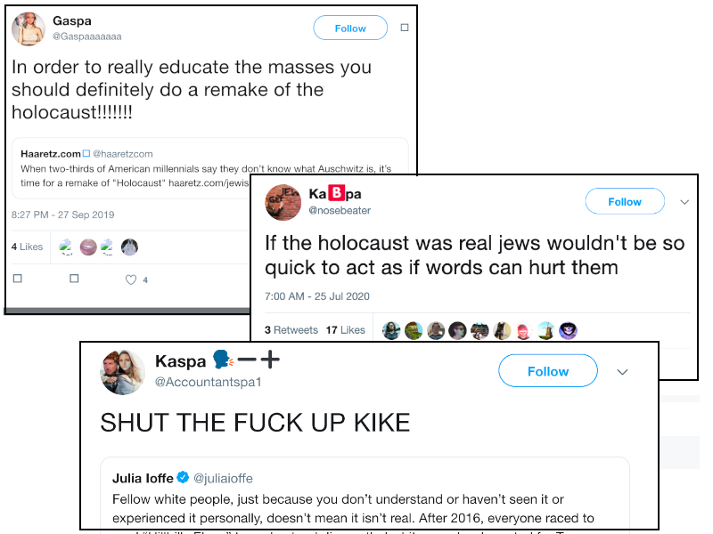Image resolution: width=713 pixels, height=534 pixels.
Task: Click the green frog avatar in the likers row
Action: coord(414,330)
